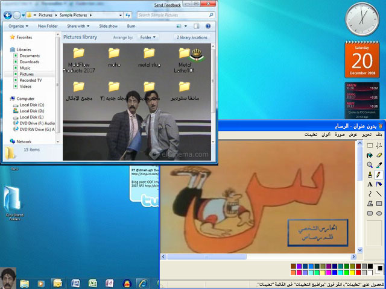
Task: Choose the paint bucket fill tool
Action: click(x=370, y=155)
